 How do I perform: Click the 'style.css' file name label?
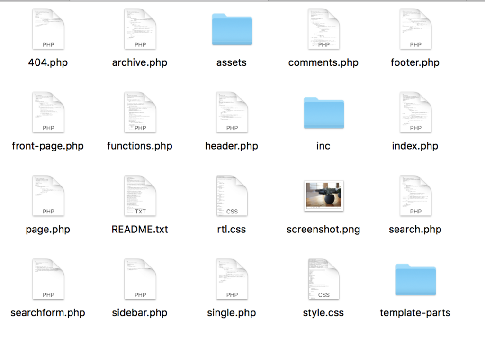coord(323,313)
